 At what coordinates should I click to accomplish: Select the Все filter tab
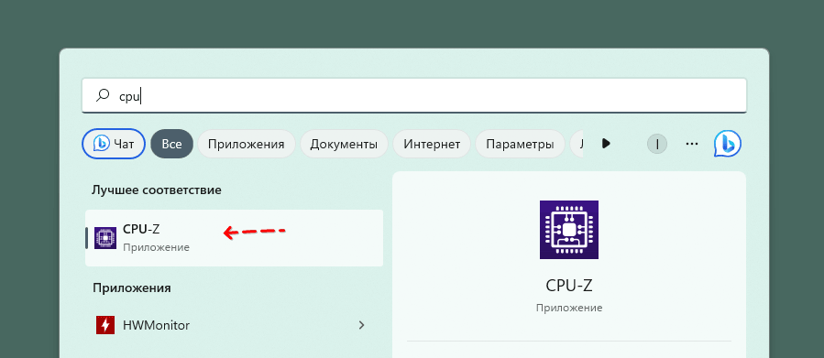click(x=171, y=144)
